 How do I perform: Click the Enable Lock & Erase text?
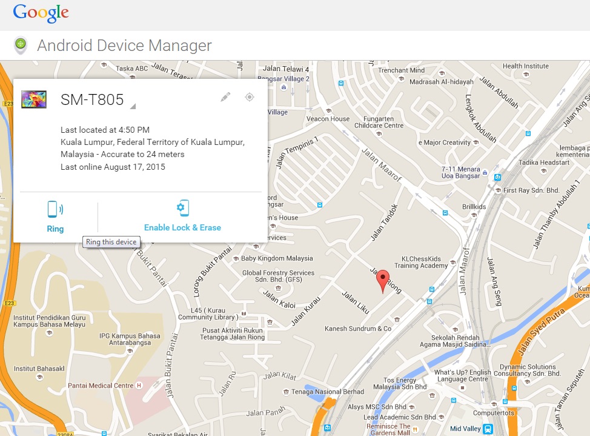182,228
